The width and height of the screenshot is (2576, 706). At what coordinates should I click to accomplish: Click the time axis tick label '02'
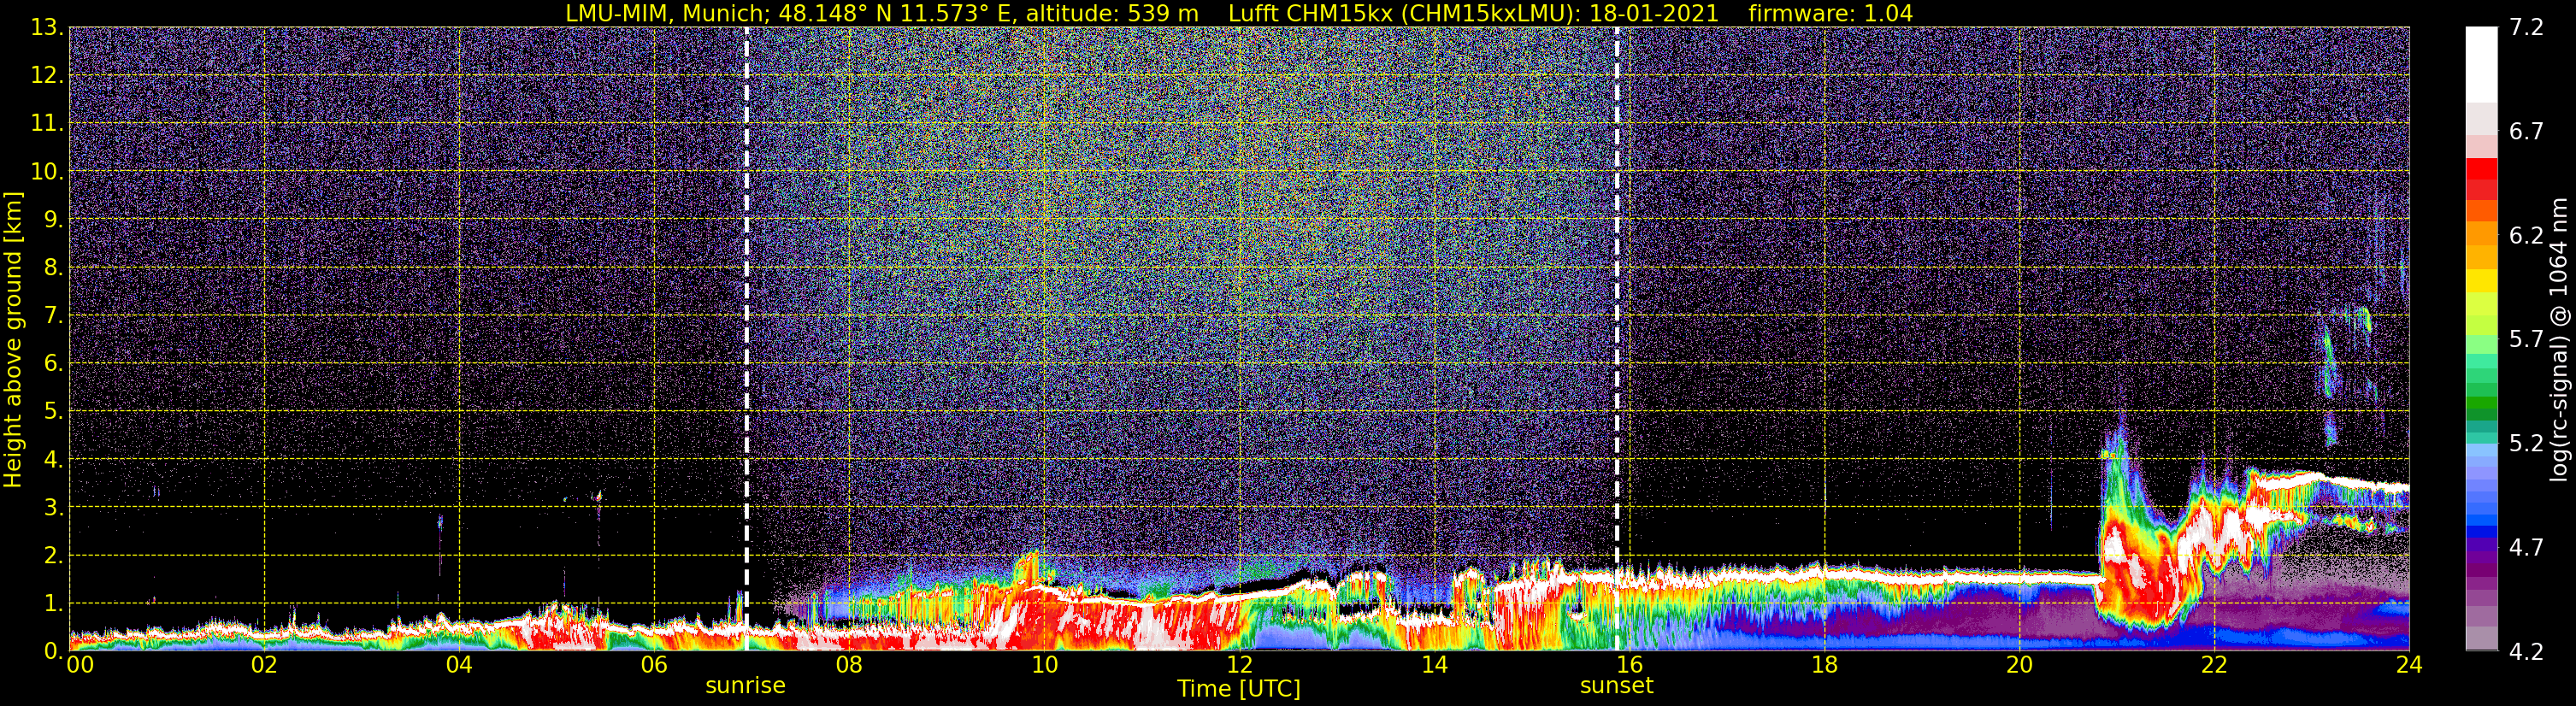pos(264,666)
